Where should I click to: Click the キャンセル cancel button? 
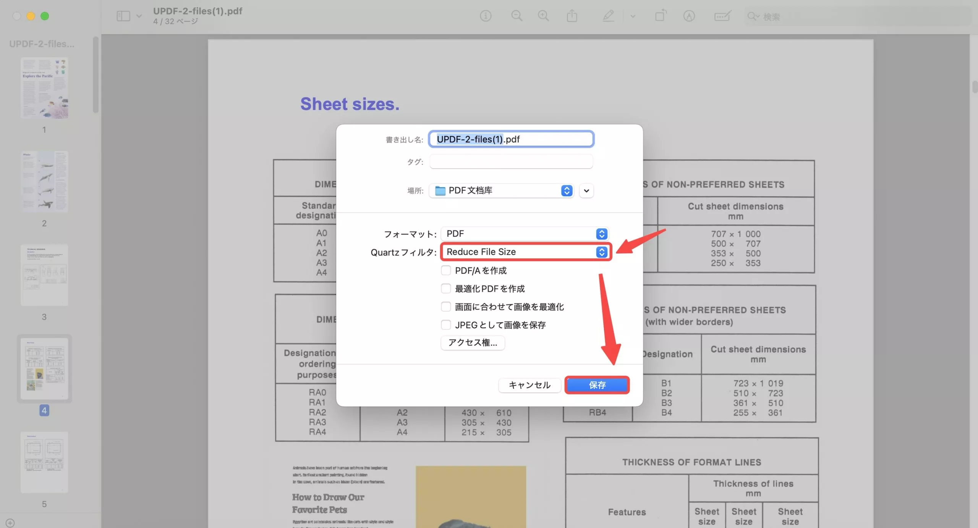(529, 385)
